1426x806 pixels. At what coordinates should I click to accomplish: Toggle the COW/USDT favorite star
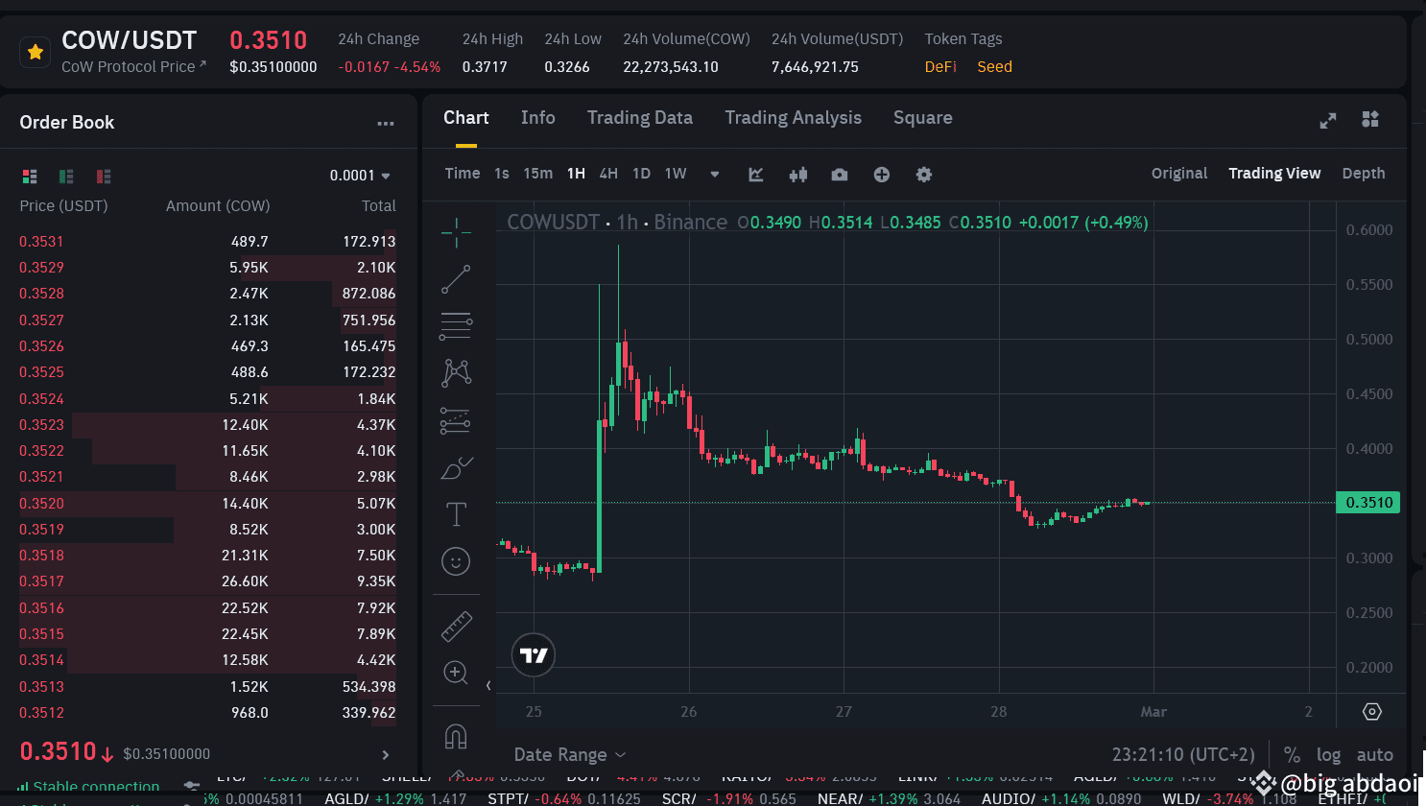[x=36, y=53]
